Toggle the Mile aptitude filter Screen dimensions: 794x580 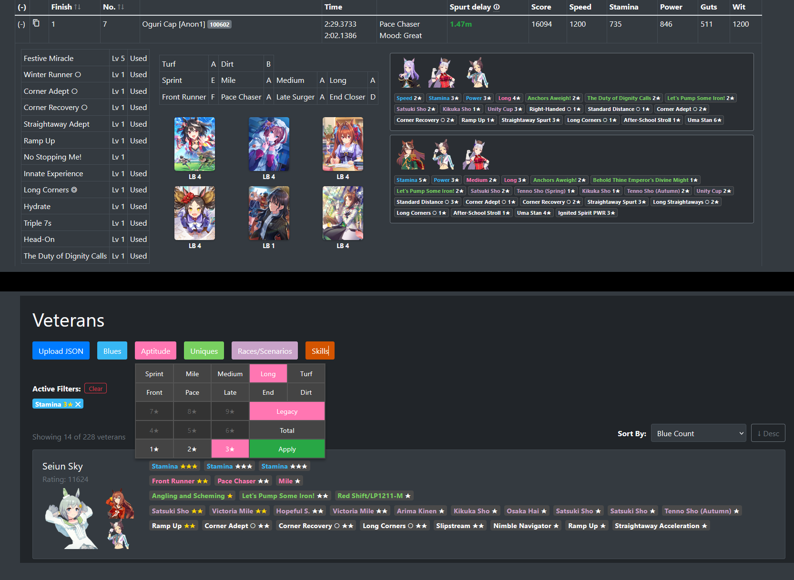pyautogui.click(x=192, y=374)
